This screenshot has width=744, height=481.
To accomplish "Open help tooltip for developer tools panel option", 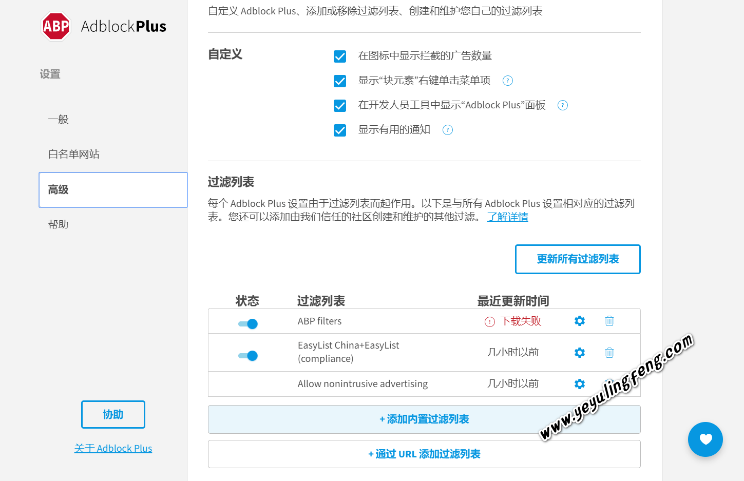I will point(563,105).
